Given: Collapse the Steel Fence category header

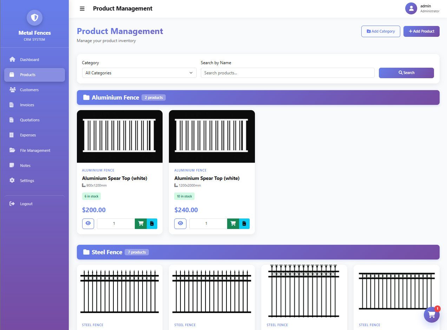Looking at the screenshot, I should coord(258,252).
